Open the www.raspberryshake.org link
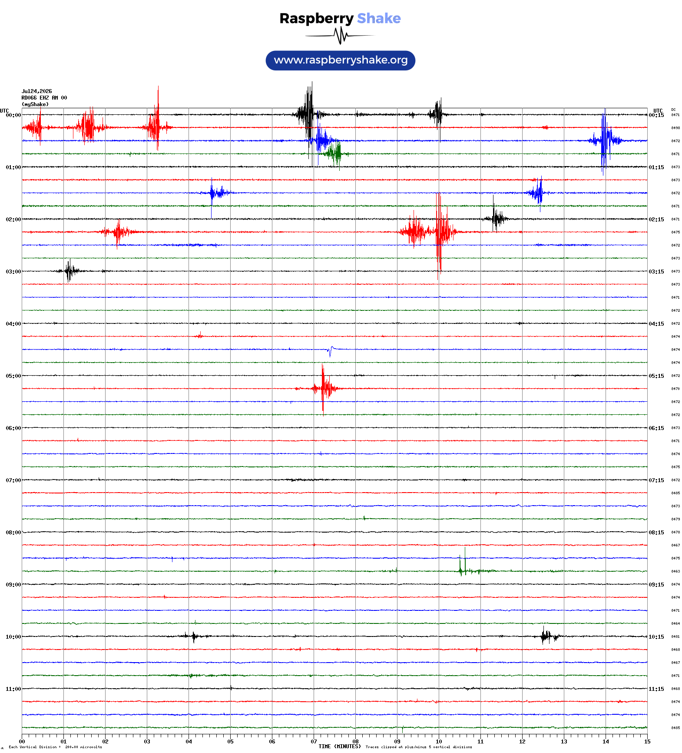 (341, 60)
